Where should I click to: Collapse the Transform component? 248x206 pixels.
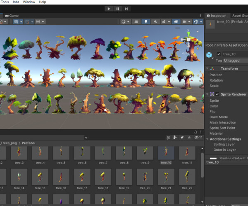click(x=207, y=68)
